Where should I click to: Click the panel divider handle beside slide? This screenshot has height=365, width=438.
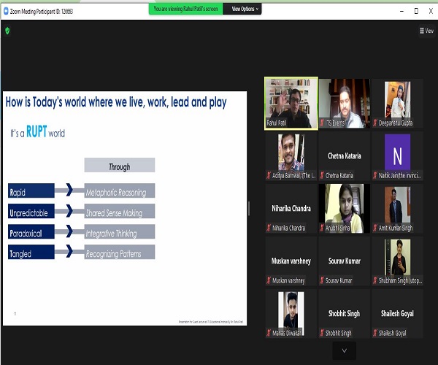[249, 208]
